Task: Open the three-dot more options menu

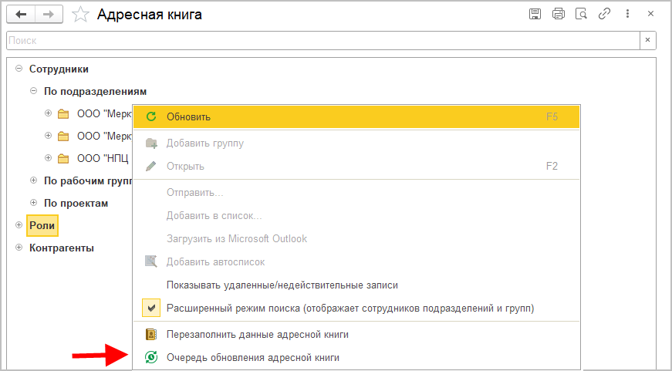Action: [627, 14]
